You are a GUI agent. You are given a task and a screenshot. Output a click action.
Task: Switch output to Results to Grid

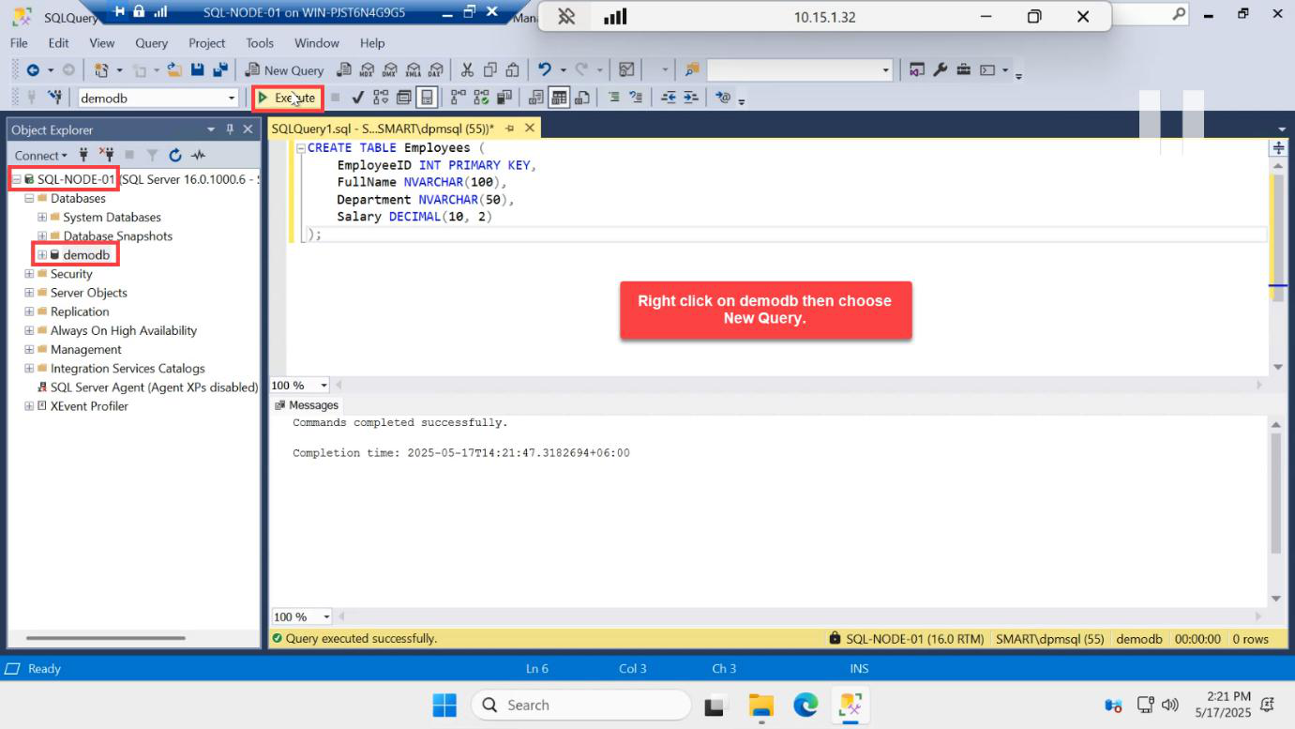[559, 97]
